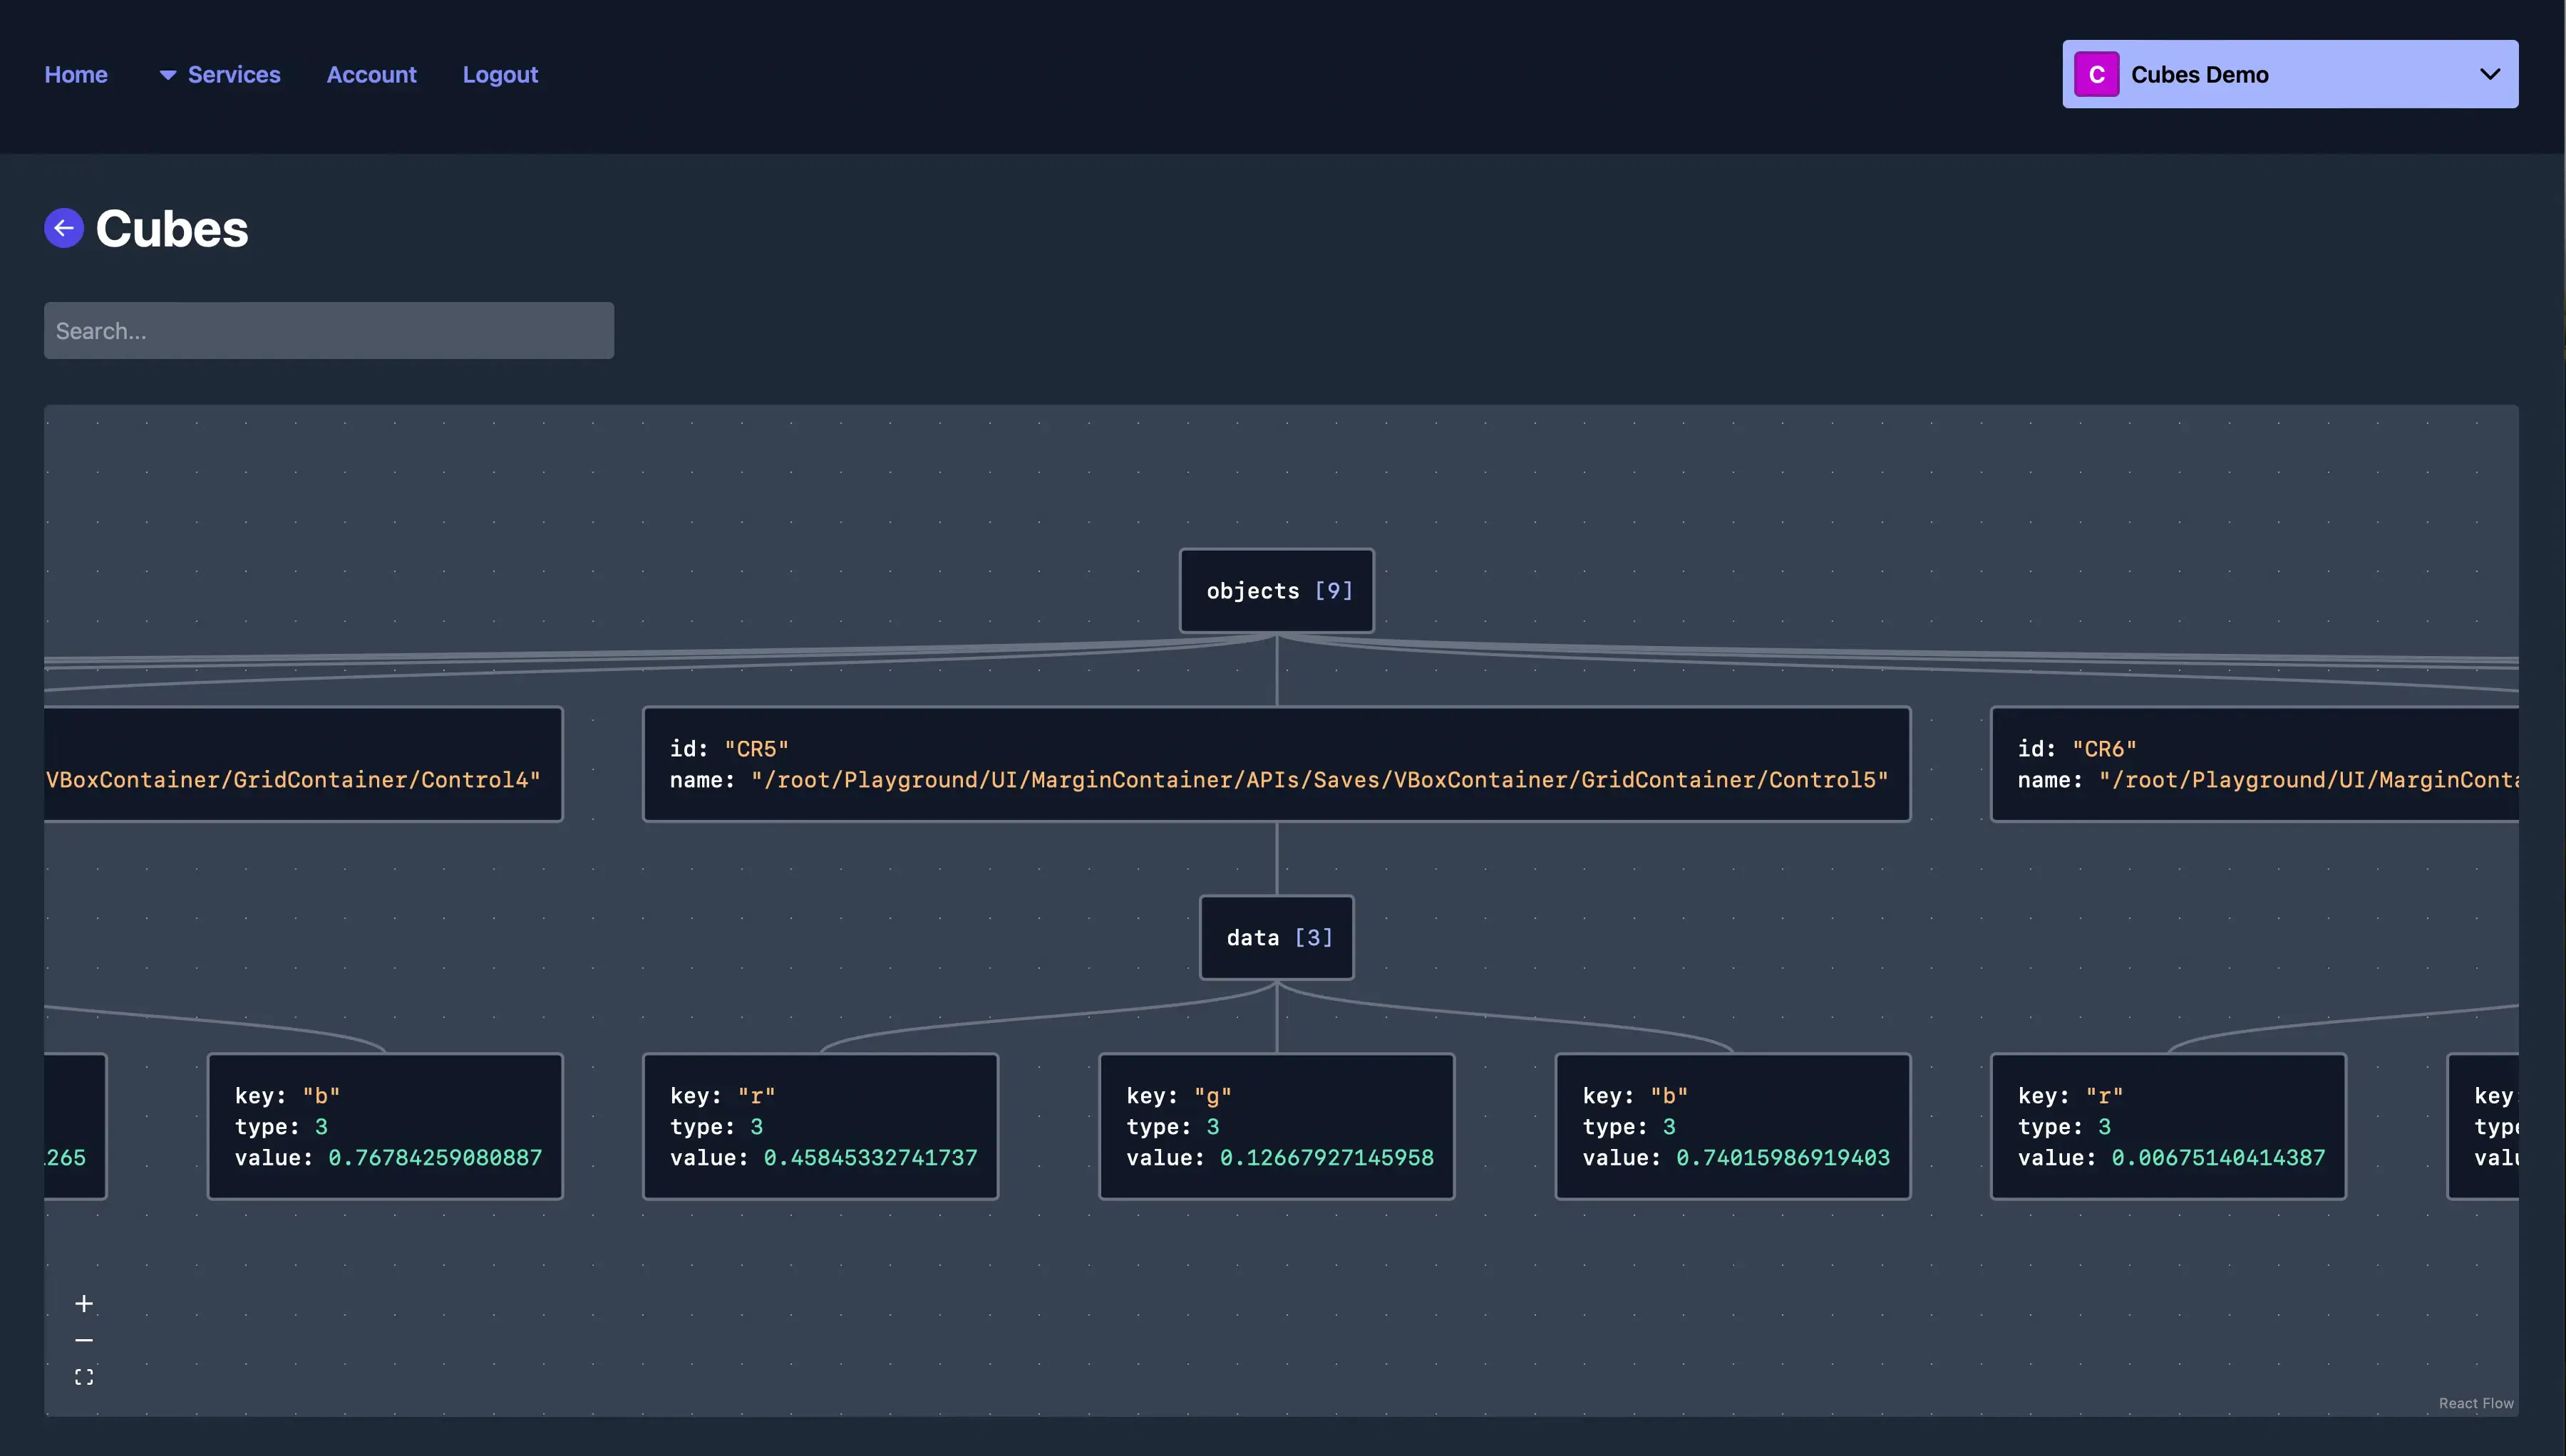Zoom out with the minus control
Viewport: 2566px width, 1456px height.
click(x=84, y=1340)
